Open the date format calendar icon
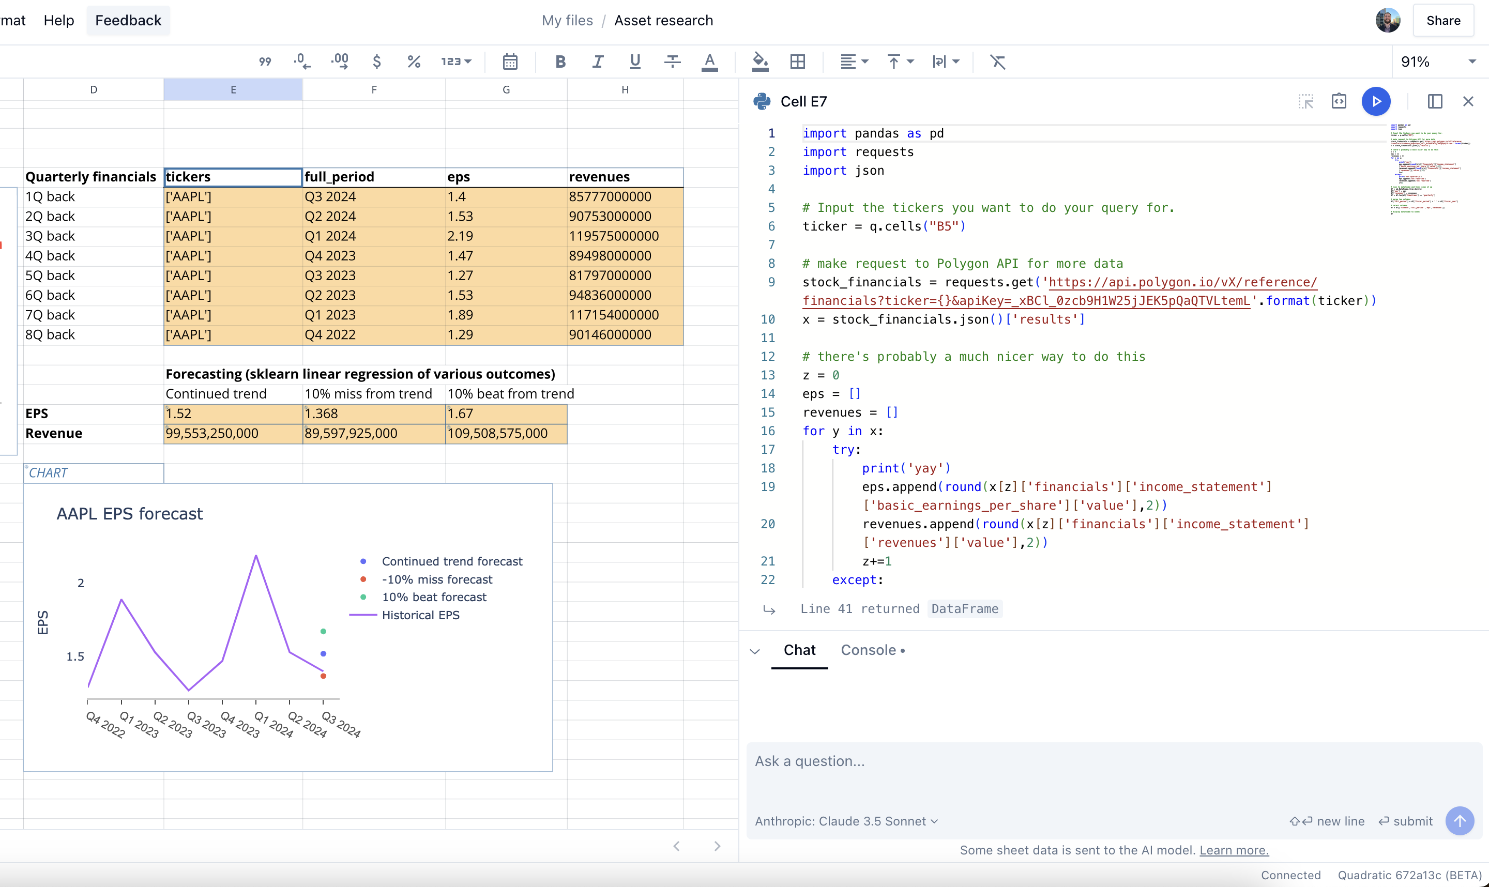This screenshot has height=887, width=1489. click(510, 62)
